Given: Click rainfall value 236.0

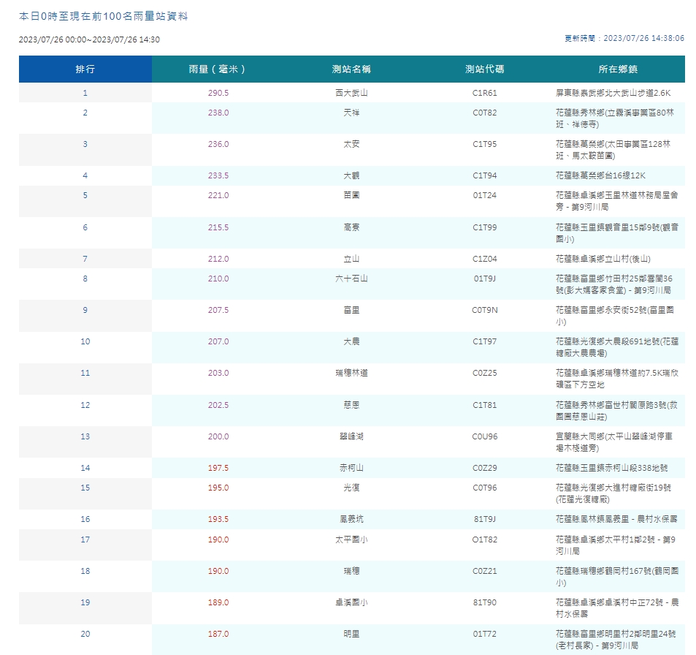Looking at the screenshot, I should (218, 144).
